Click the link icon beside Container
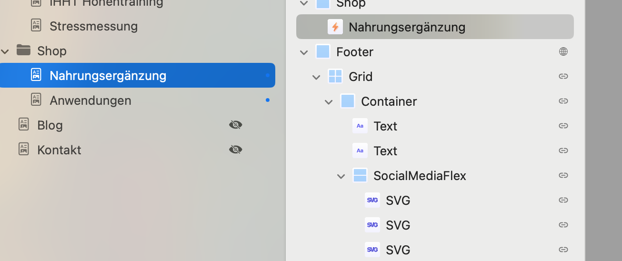This screenshot has width=622, height=261. click(563, 101)
